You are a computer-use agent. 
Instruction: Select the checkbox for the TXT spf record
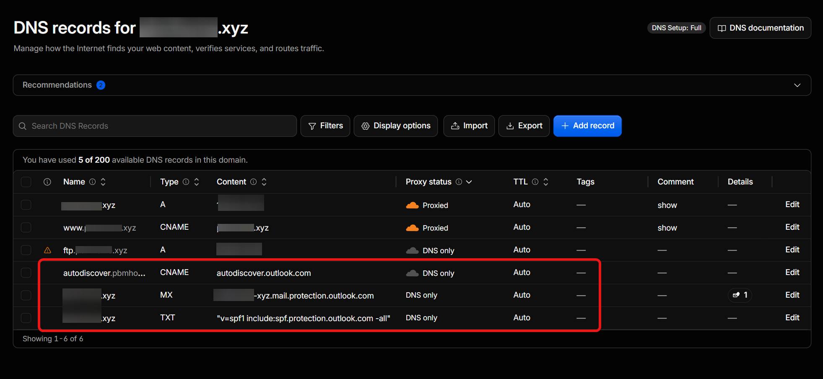pos(26,318)
